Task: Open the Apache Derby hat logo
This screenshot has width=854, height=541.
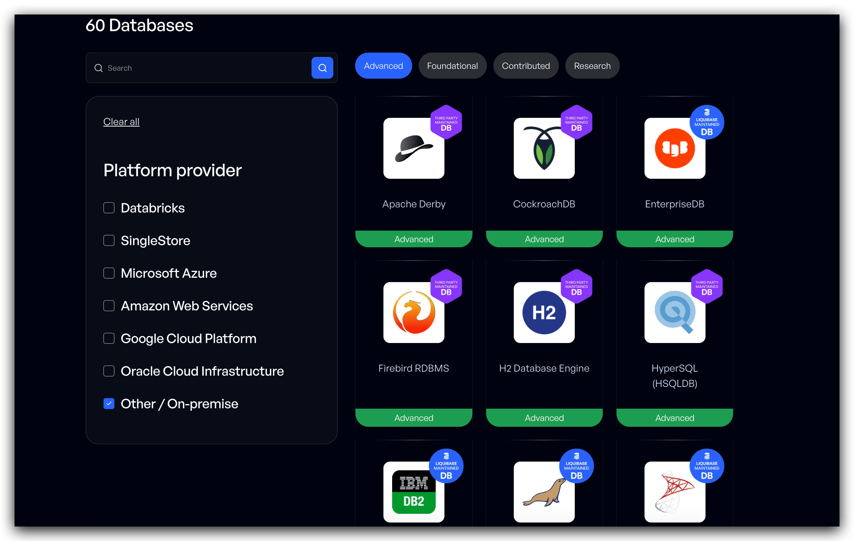Action: [x=414, y=148]
